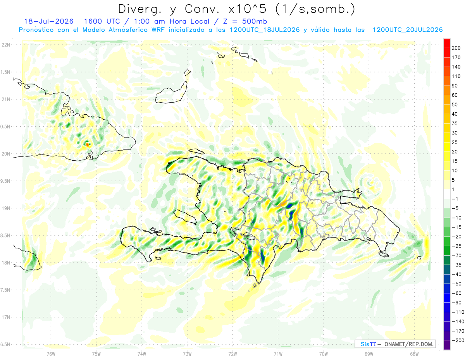This screenshot has width=465, height=359.
Task: Click the '7.5N' latitude label
Action: (6, 290)
